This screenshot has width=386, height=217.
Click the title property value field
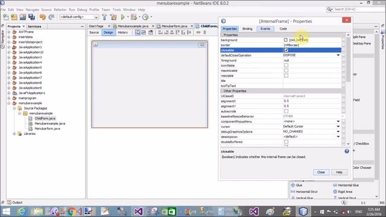(312, 81)
